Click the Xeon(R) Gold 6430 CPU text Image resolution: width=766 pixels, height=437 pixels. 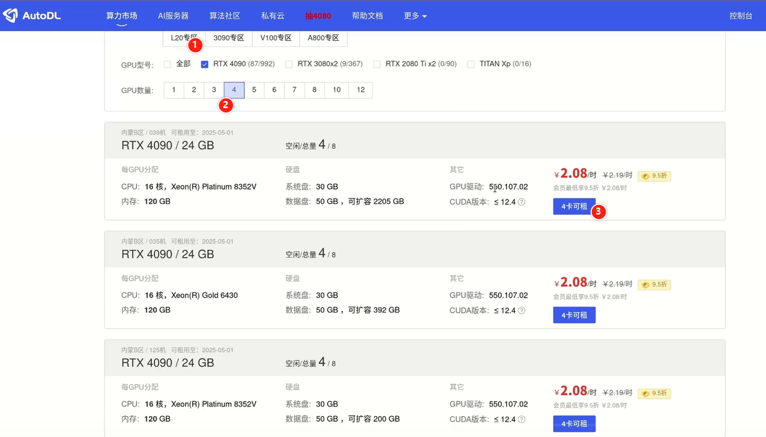(x=205, y=295)
